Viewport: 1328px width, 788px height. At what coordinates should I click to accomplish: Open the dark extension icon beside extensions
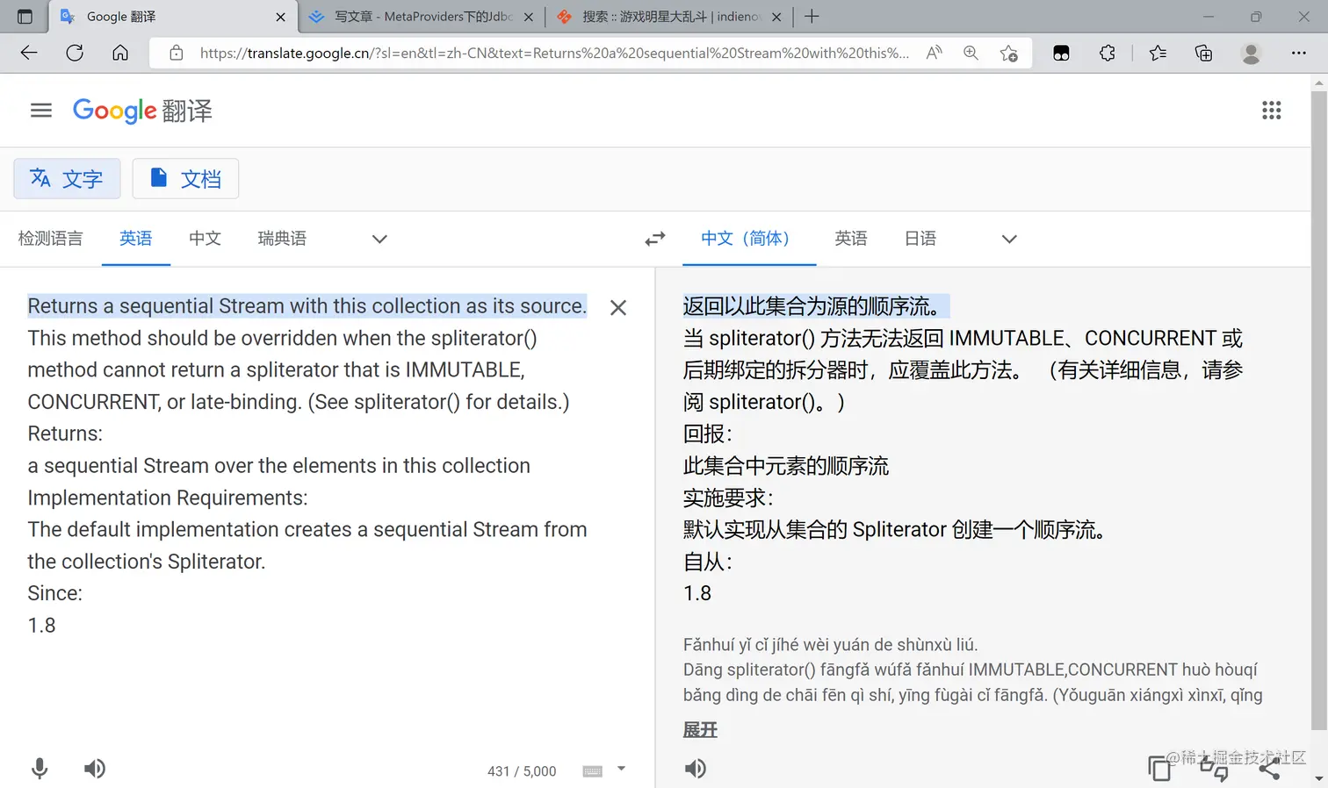1061,53
